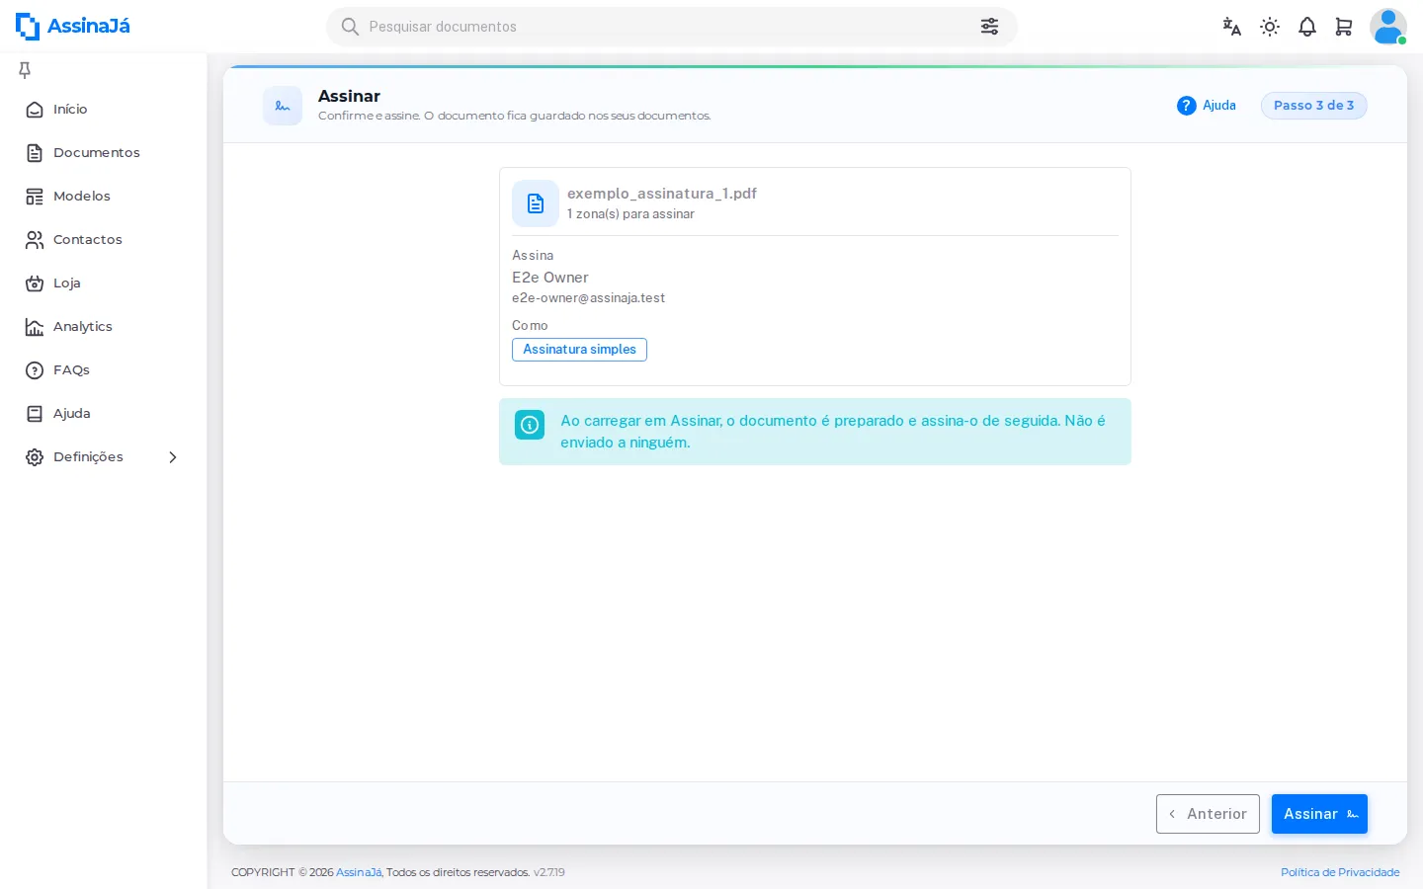Open the language translation icon
This screenshot has height=889, width=1423.
1231,27
